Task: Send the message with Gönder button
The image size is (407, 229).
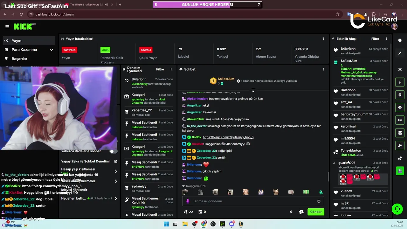Action: pyautogui.click(x=316, y=212)
